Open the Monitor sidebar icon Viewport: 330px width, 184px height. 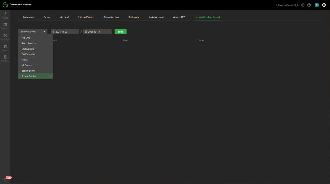coord(5,26)
